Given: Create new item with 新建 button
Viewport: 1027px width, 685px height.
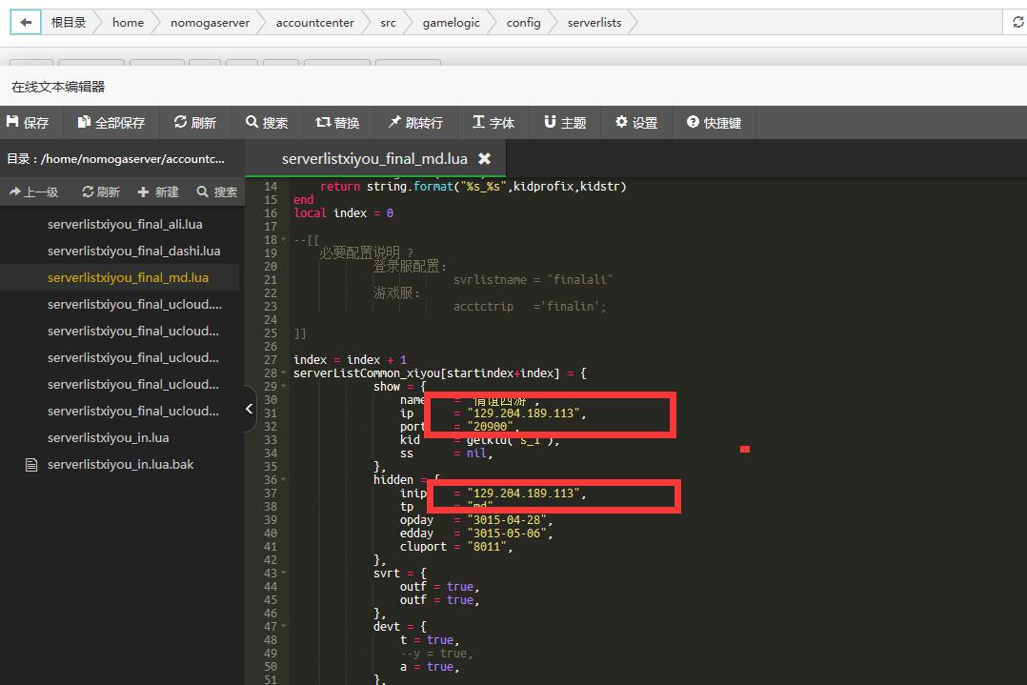Looking at the screenshot, I should click(x=158, y=192).
